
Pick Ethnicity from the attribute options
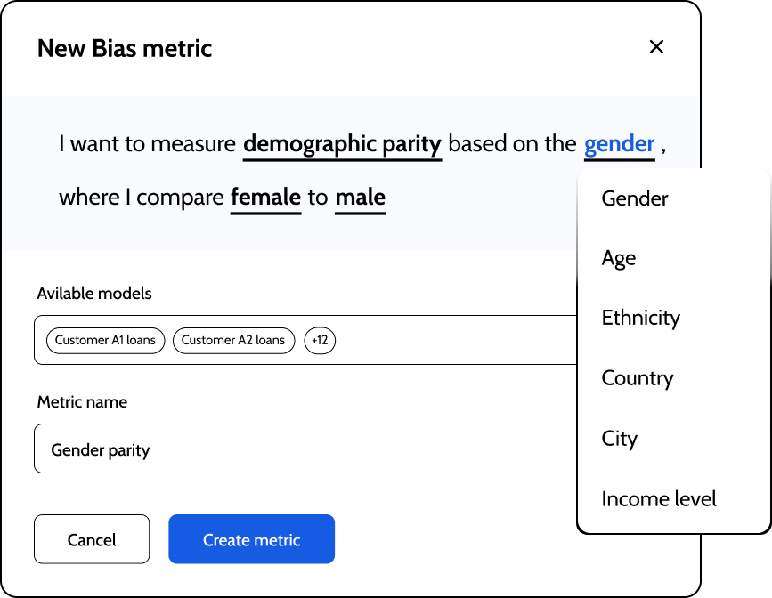tap(640, 318)
